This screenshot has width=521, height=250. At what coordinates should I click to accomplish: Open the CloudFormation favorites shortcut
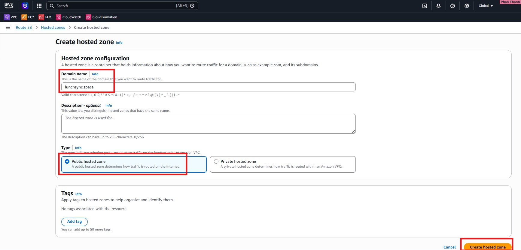102,17
